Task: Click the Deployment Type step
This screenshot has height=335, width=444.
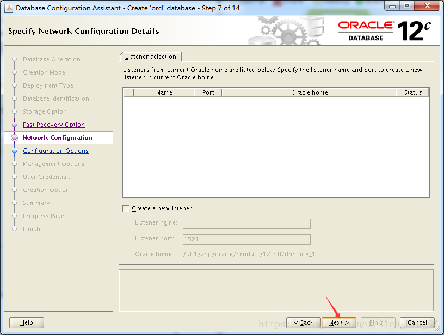Action: 48,85
